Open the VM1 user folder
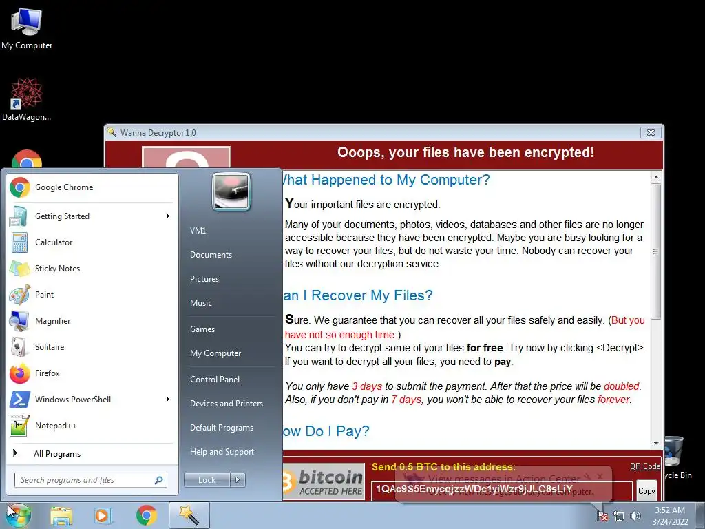This screenshot has height=529, width=705. coord(198,231)
